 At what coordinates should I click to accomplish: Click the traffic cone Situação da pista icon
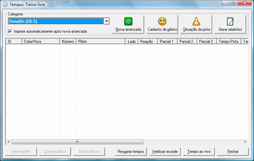point(196,22)
